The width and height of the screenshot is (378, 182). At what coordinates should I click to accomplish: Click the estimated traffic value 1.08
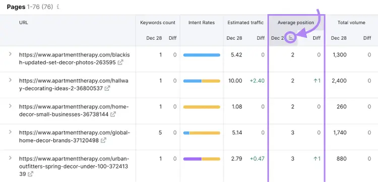point(236,107)
